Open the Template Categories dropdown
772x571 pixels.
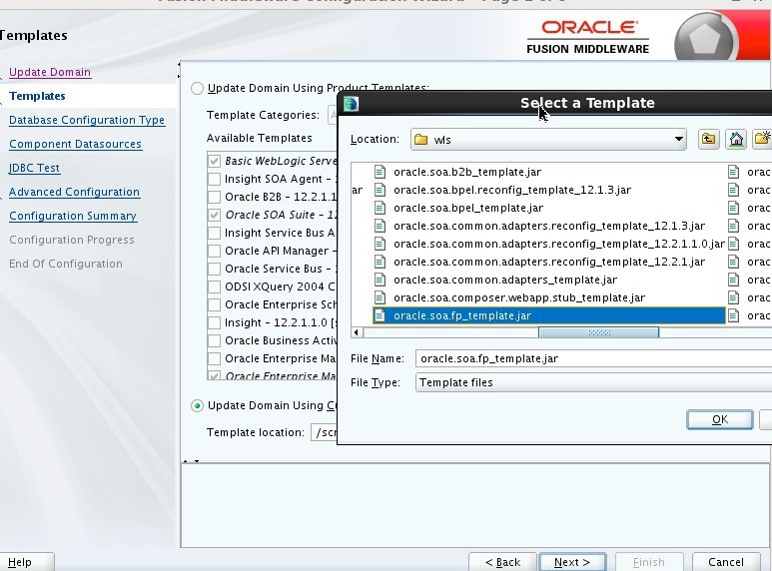(333, 115)
